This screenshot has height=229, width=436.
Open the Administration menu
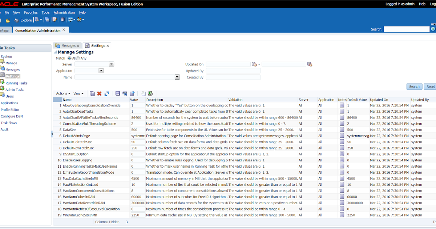[64, 12]
